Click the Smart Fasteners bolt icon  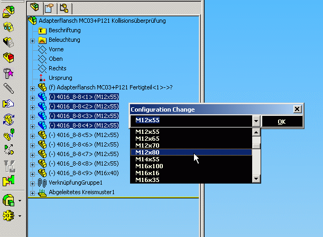8,73
